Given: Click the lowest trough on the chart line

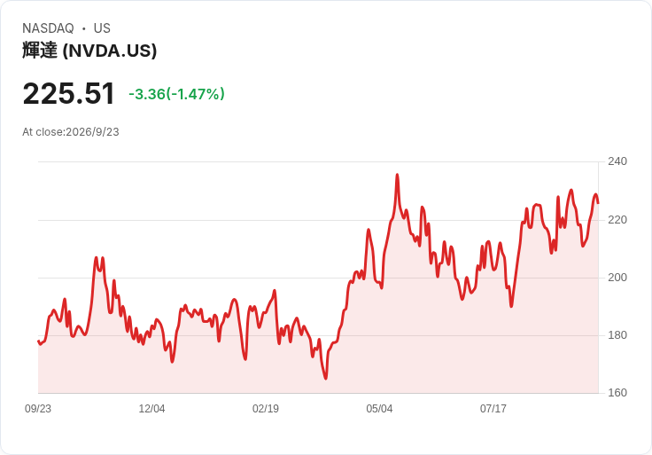Looking at the screenshot, I should click(x=326, y=378).
